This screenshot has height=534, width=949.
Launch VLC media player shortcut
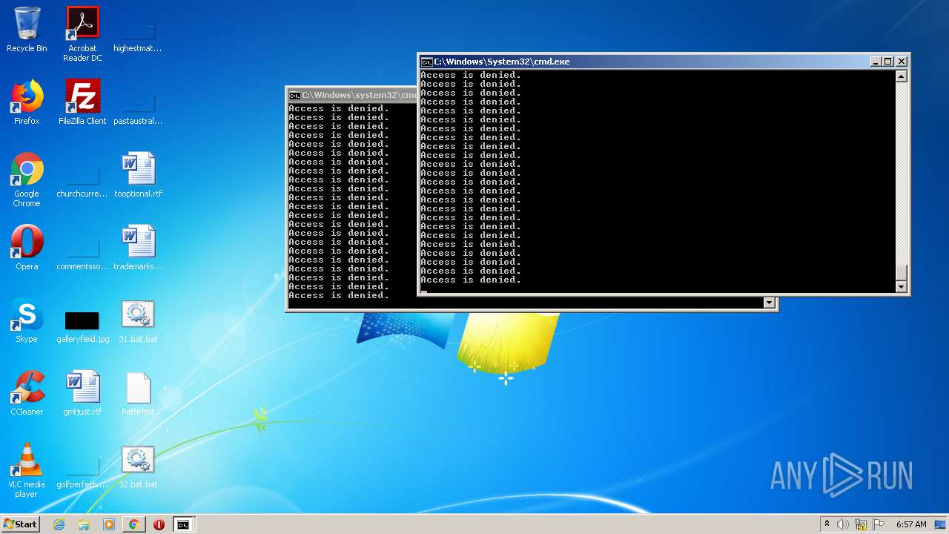27,470
